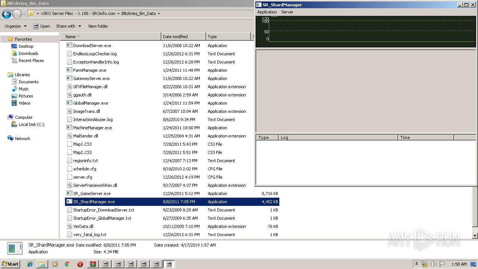This screenshot has width=478, height=269.
Task: Select the MachineManager.exe file
Action: click(92, 128)
